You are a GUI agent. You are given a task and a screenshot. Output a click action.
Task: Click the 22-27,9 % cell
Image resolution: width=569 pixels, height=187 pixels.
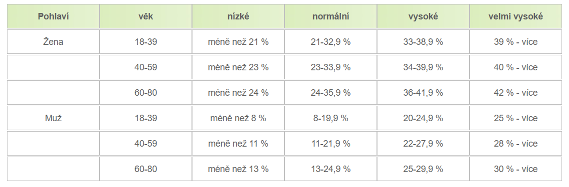click(x=423, y=143)
